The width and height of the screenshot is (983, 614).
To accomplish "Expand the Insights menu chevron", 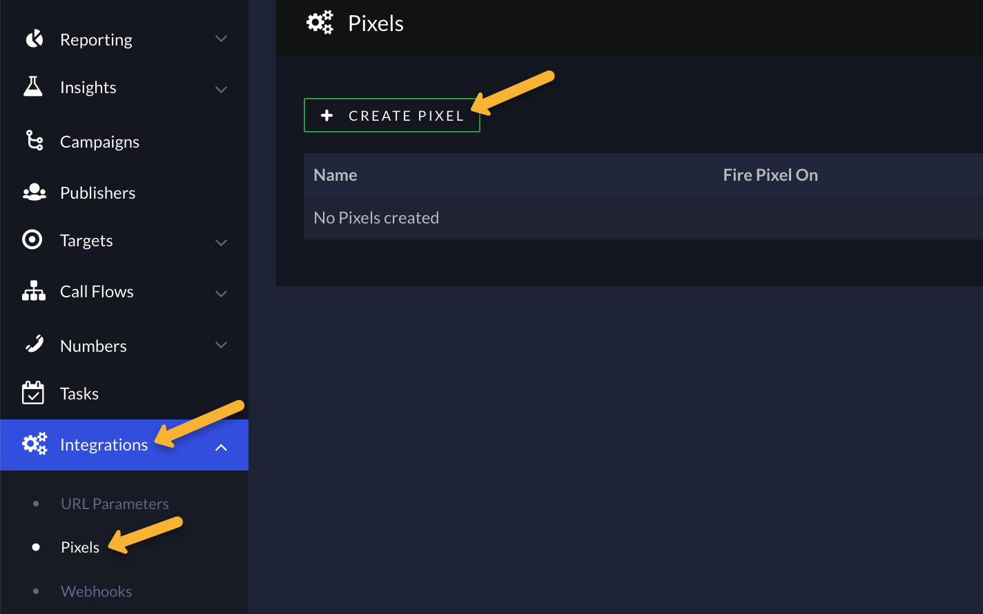I will point(221,89).
